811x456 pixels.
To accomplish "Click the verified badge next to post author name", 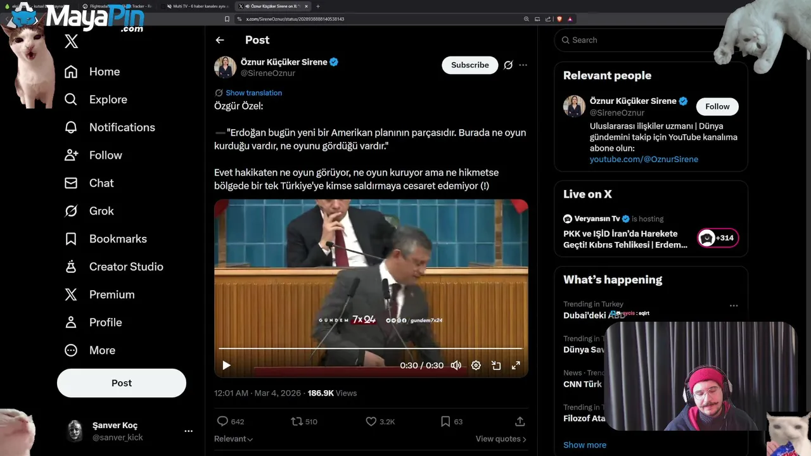I will click(x=334, y=62).
